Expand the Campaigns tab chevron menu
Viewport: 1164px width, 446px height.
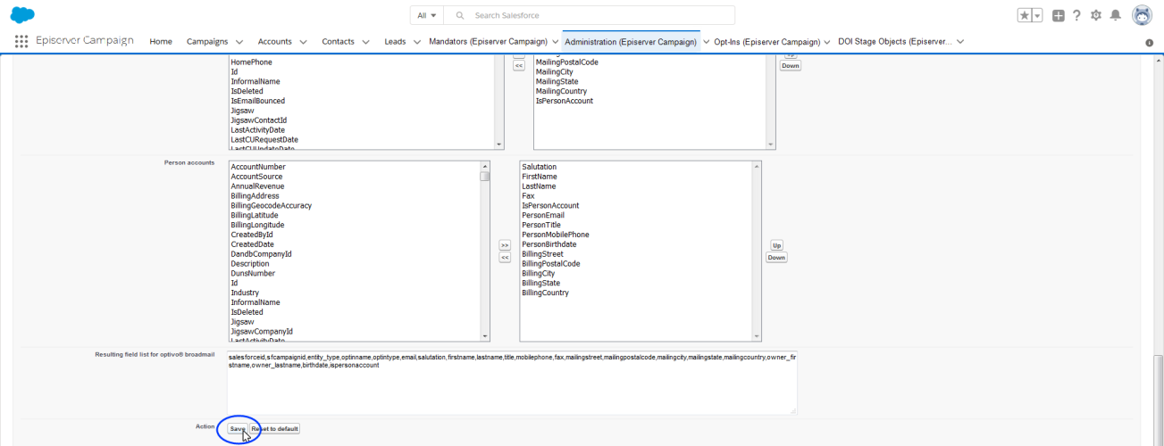click(x=239, y=42)
